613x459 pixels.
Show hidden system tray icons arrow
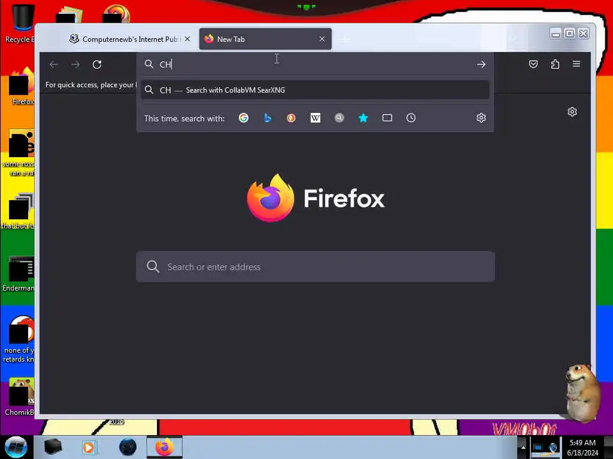pos(523,448)
